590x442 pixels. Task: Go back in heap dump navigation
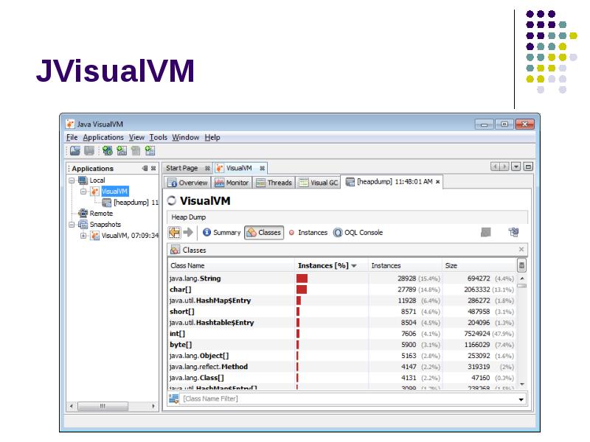174,233
